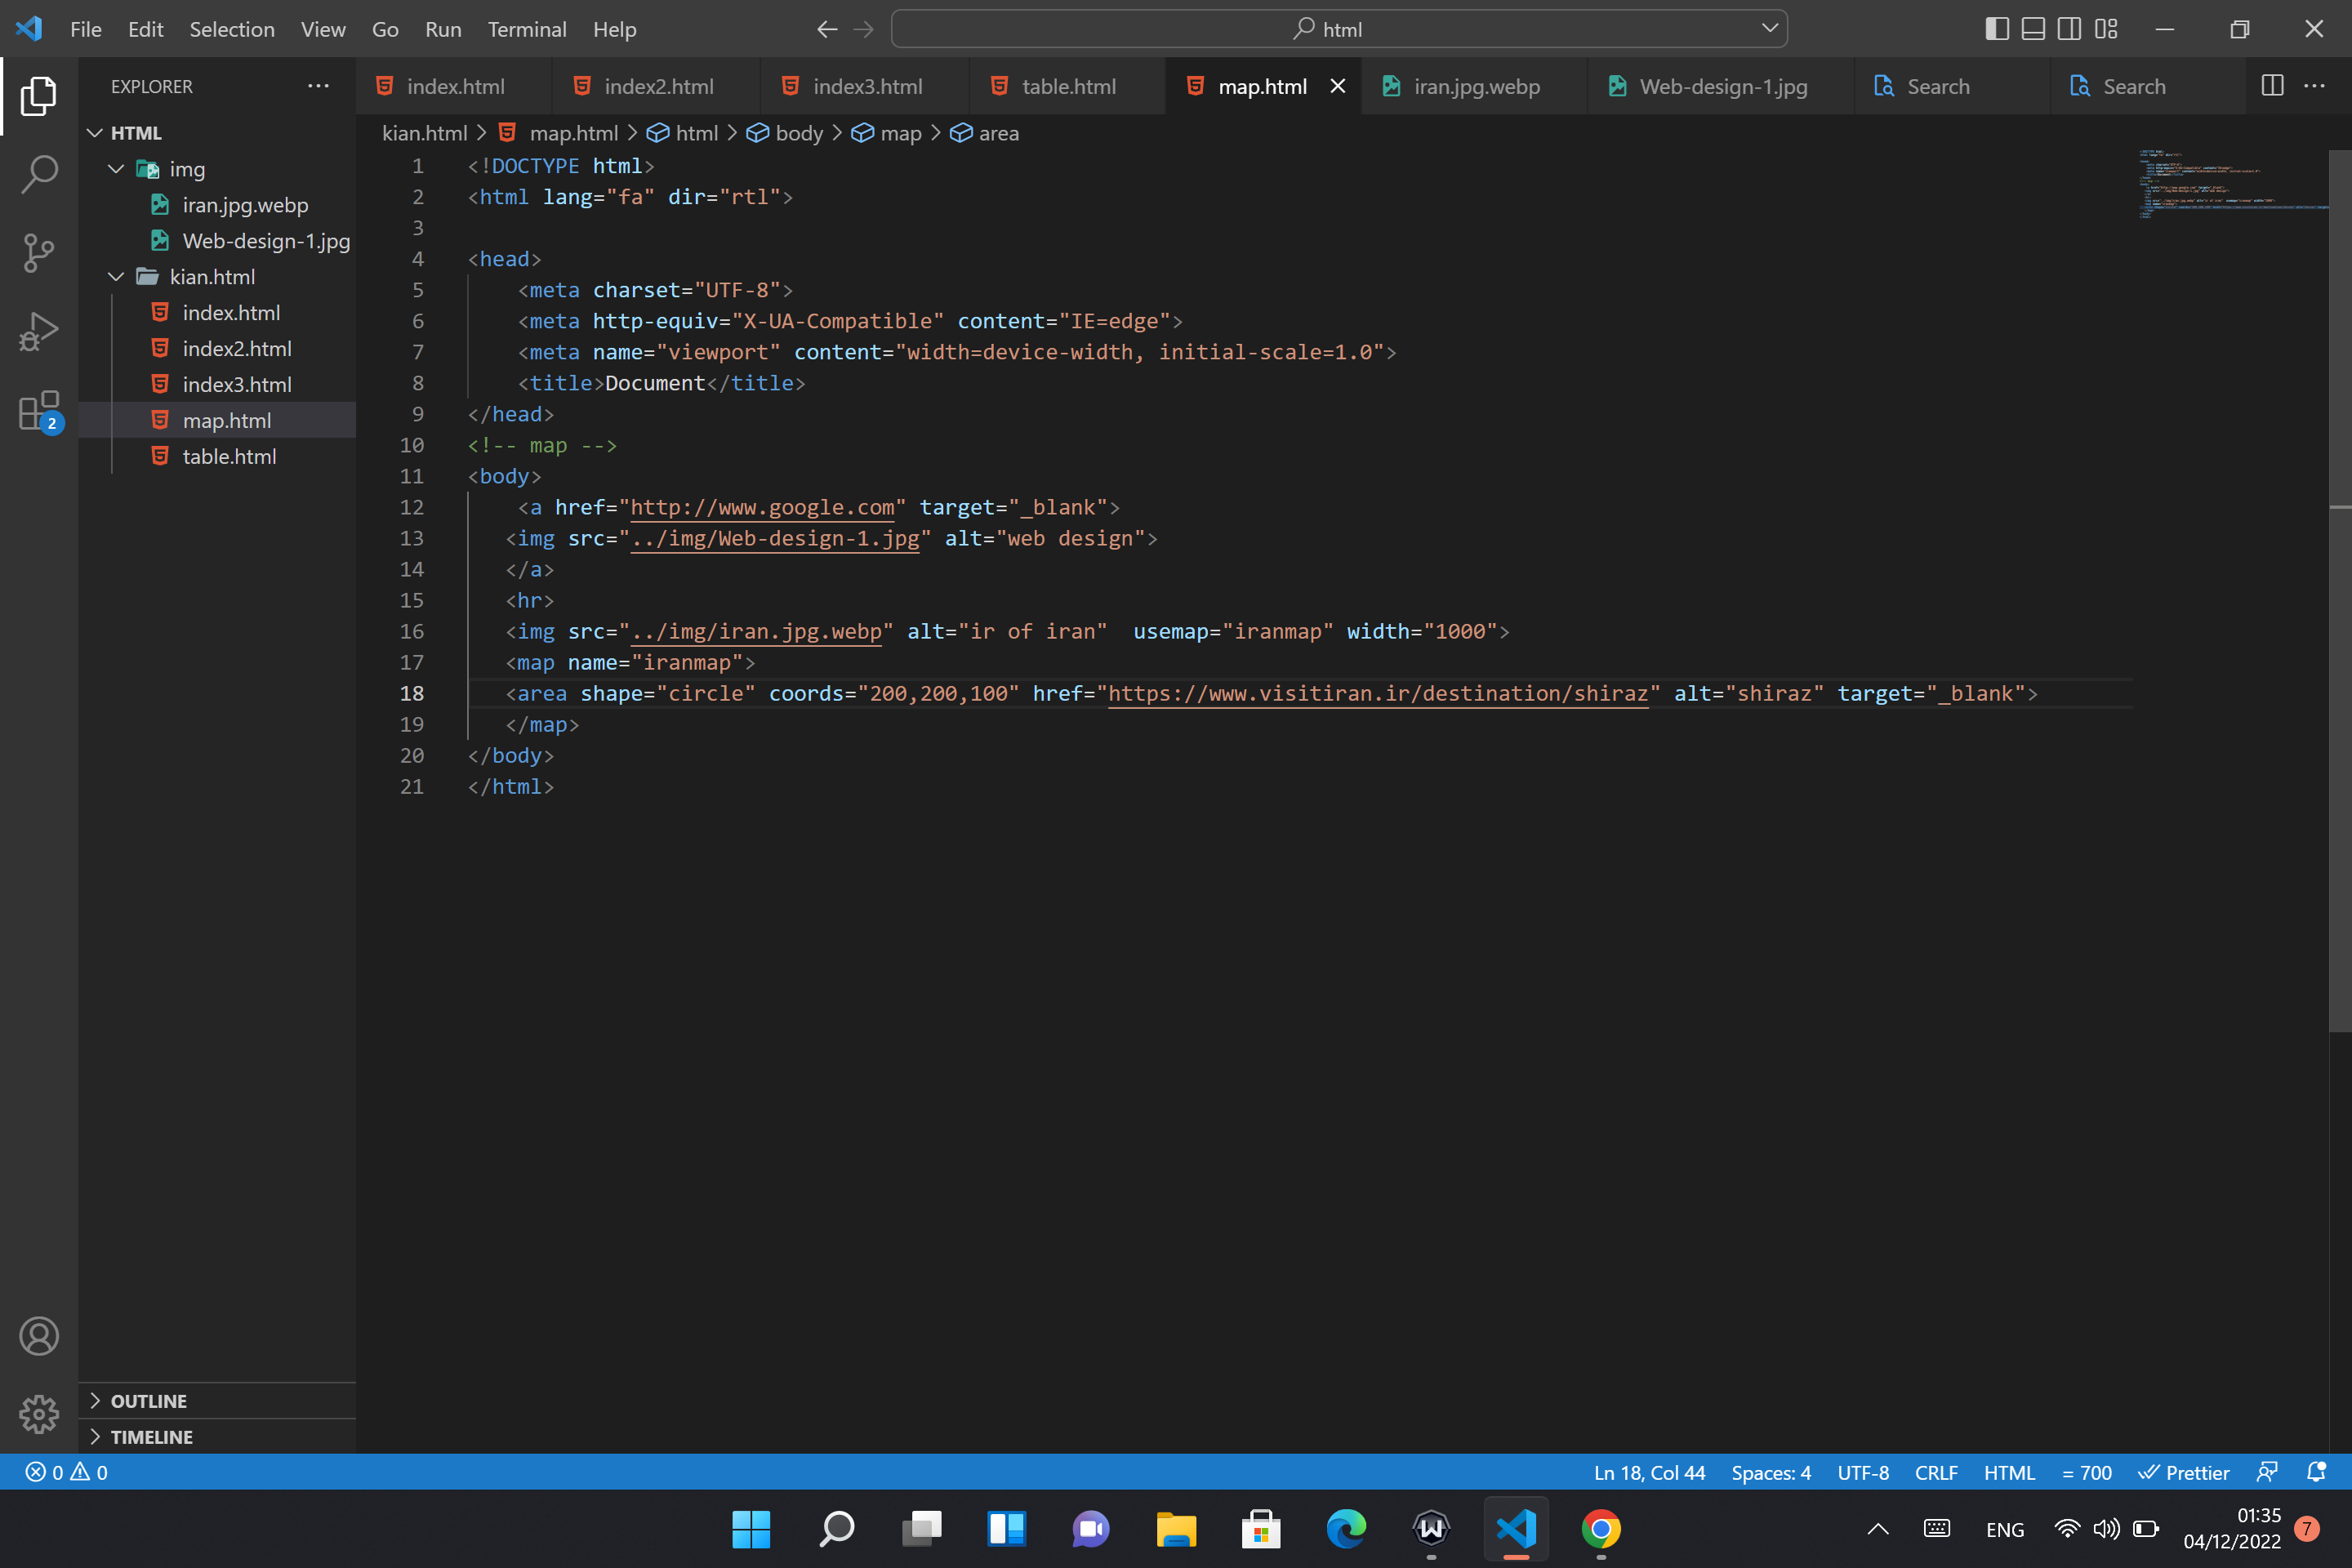2352x1568 pixels.
Task: Switch to the index.html tab
Action: [455, 86]
